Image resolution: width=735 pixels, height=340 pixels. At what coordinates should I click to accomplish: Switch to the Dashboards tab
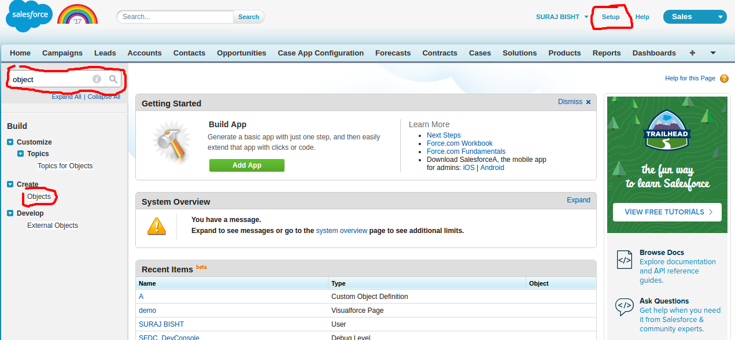click(653, 53)
